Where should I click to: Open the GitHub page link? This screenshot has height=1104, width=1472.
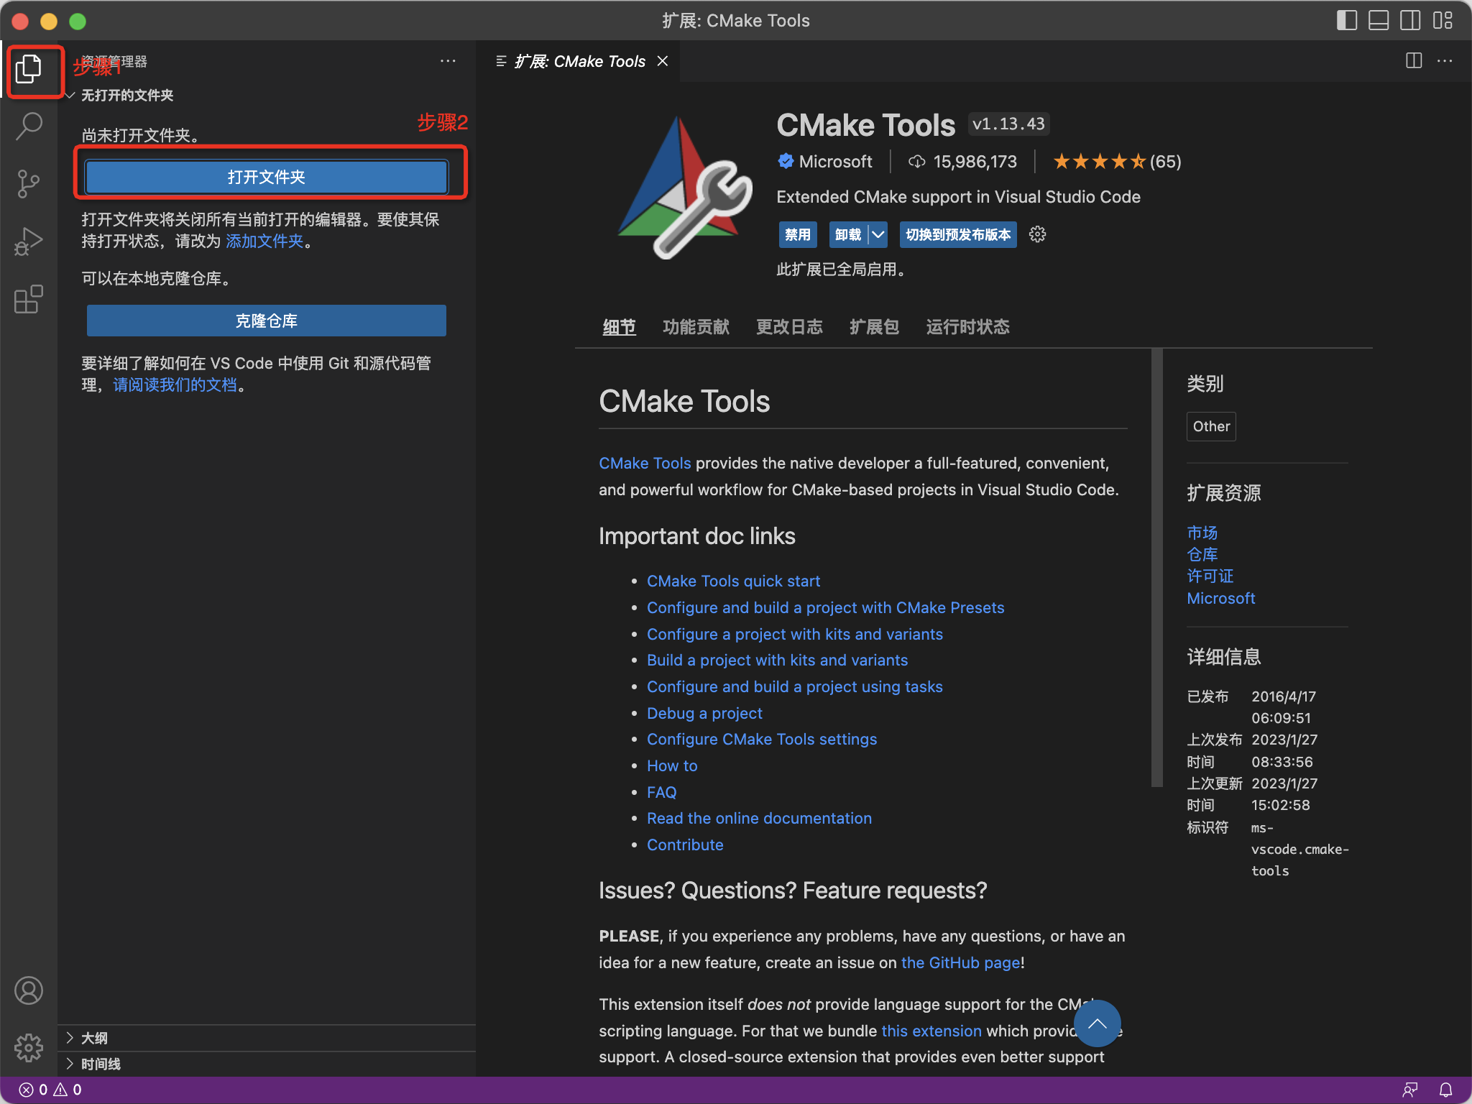point(961,962)
